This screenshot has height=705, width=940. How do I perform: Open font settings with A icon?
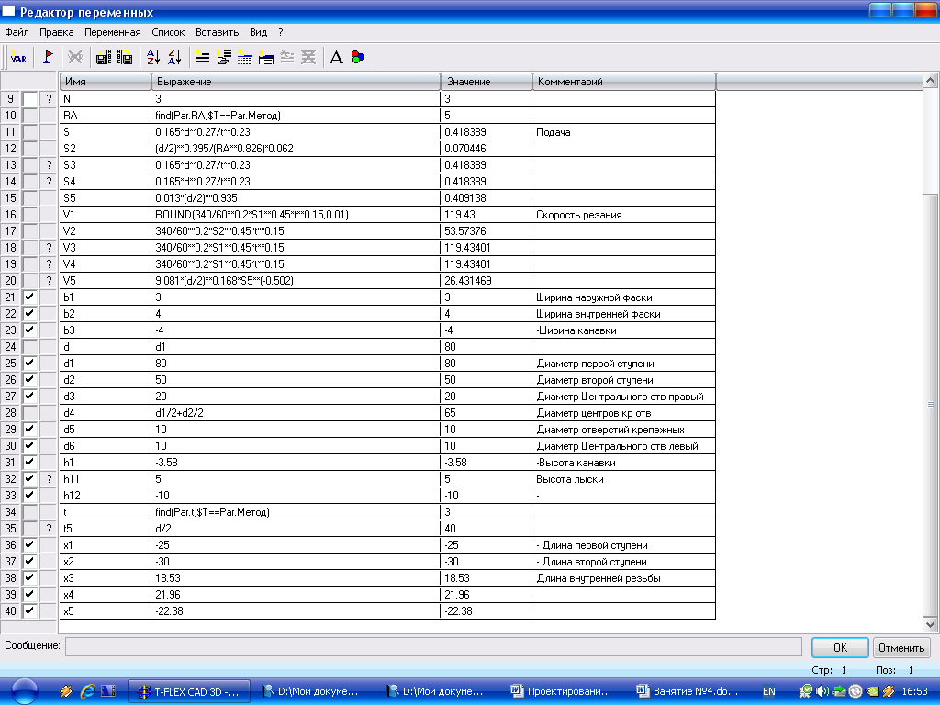[x=336, y=58]
